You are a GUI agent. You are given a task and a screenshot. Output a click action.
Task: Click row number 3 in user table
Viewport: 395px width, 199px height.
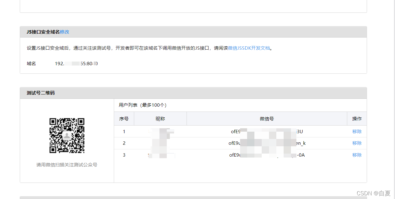pos(124,155)
